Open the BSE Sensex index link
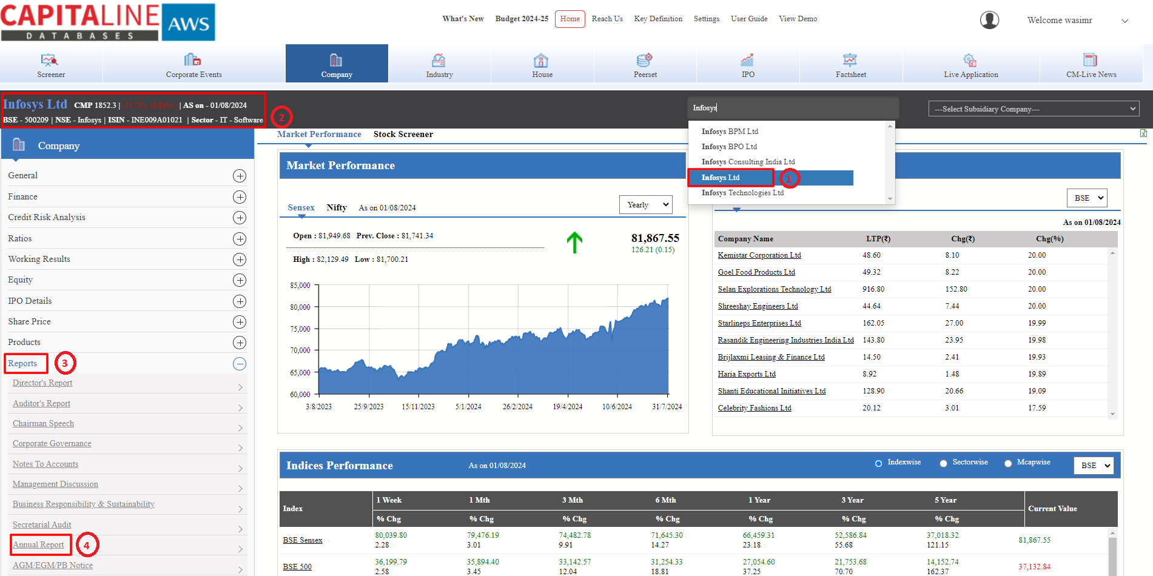Viewport: 1153px width, 576px height. (x=303, y=540)
